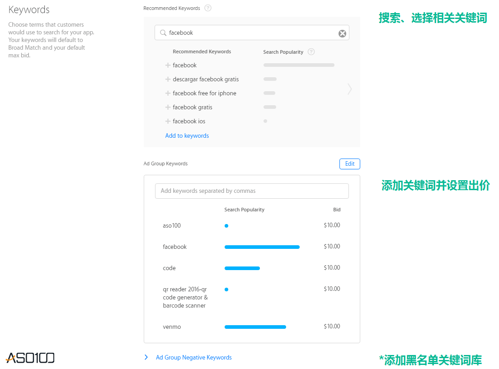Screen dimensions: 499x369
Task: Click Recommended Keywords column header
Action: pos(202,51)
